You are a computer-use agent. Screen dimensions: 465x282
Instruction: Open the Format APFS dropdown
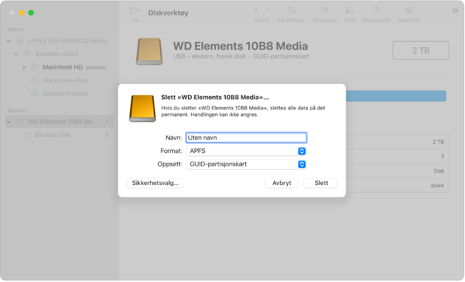(x=246, y=151)
